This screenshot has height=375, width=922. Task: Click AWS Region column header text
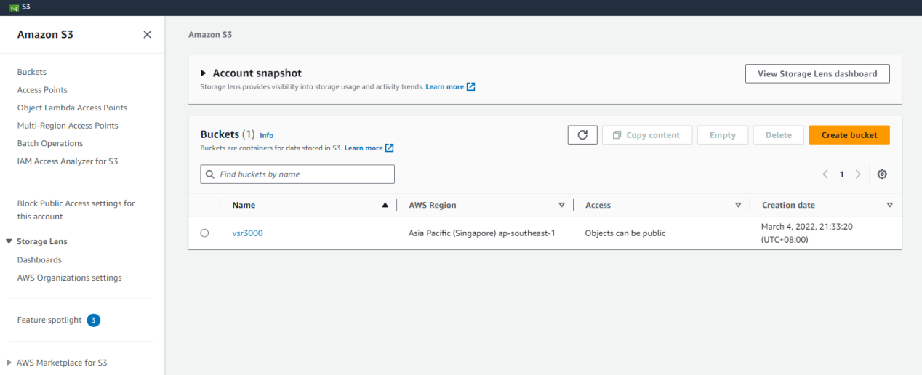pos(433,206)
